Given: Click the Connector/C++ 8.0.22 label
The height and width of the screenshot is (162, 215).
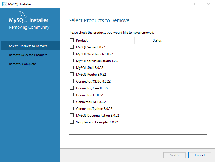Looking at the screenshot, I should pos(92,88).
